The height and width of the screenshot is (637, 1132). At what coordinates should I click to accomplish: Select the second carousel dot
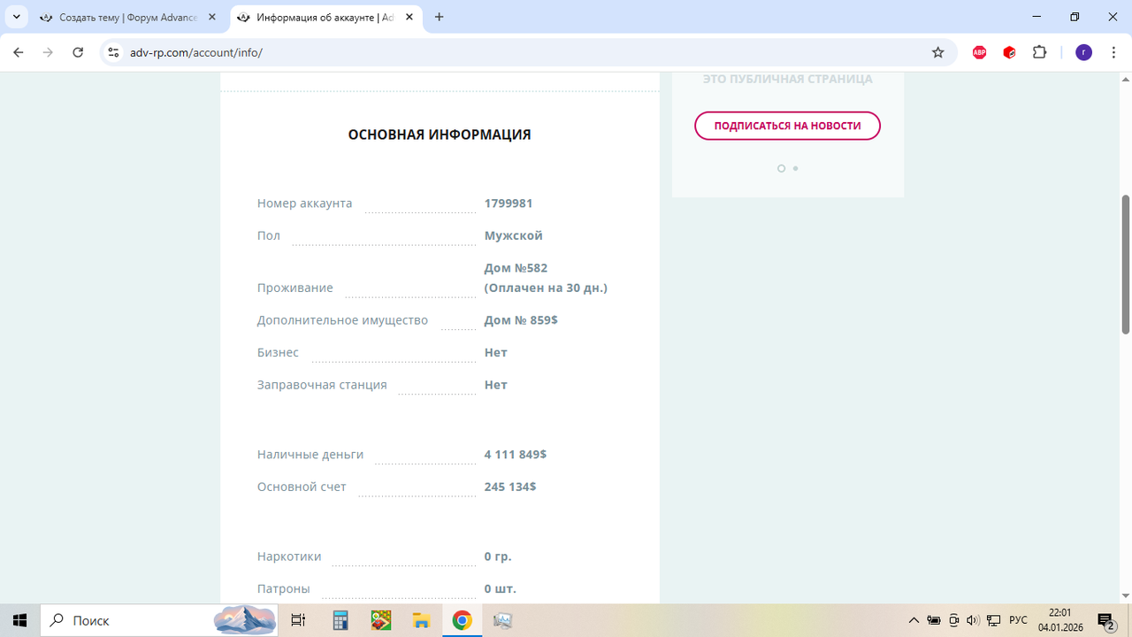(x=795, y=168)
